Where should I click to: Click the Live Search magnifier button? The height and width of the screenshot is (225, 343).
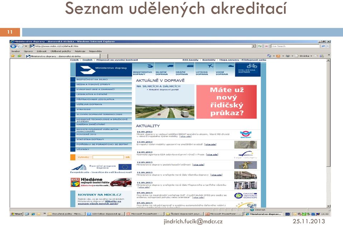click(x=323, y=46)
